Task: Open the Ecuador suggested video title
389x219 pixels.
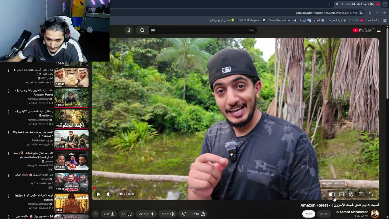Action: tap(34, 113)
